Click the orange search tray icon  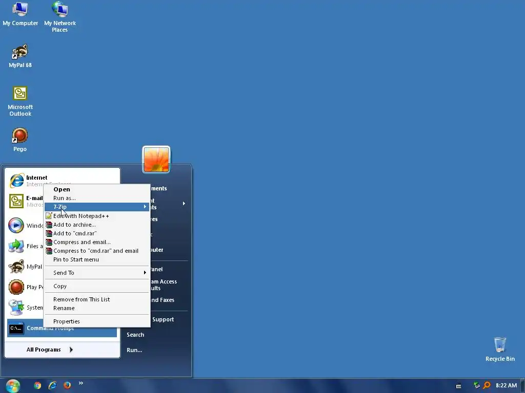coord(487,385)
